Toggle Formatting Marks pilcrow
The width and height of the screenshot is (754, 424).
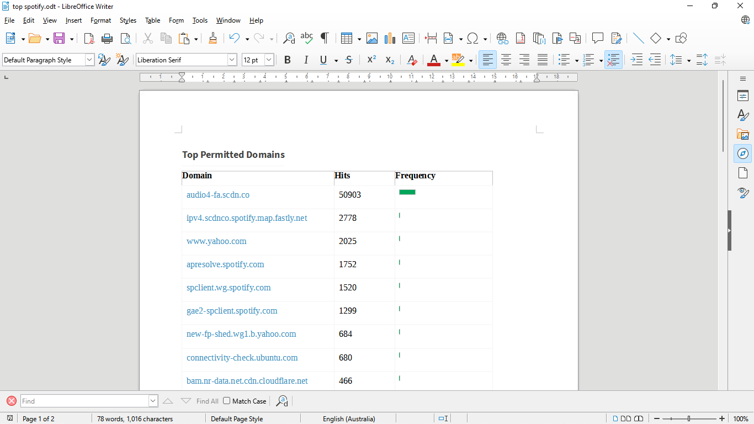point(325,38)
